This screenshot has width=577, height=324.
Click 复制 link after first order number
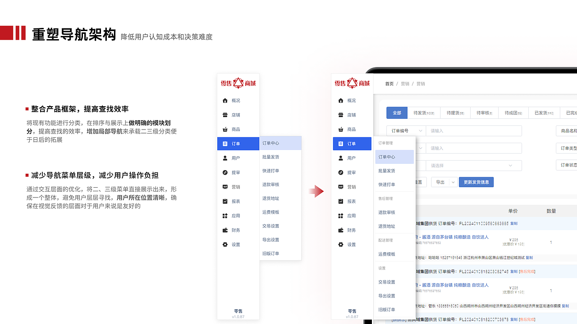(x=513, y=223)
